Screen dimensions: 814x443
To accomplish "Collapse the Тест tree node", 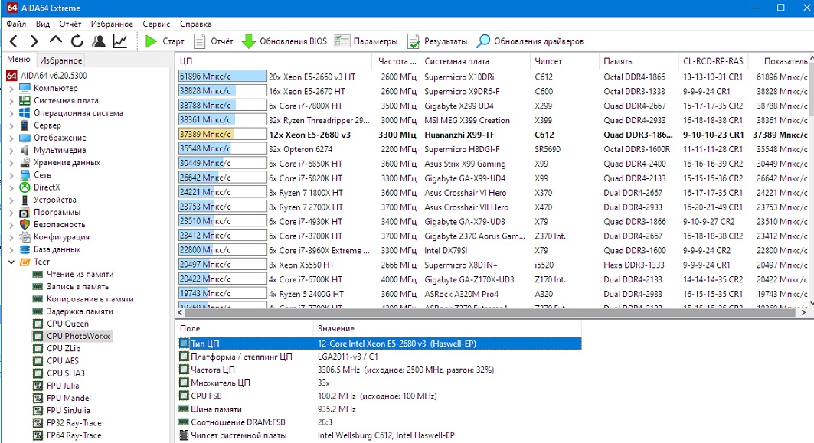I will tap(11, 262).
